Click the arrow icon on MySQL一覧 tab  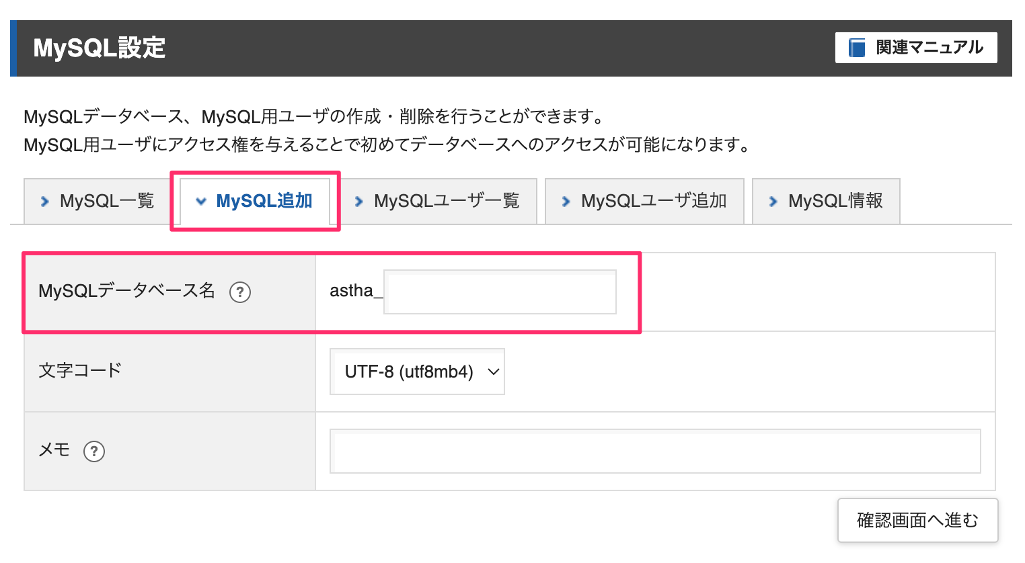click(44, 201)
